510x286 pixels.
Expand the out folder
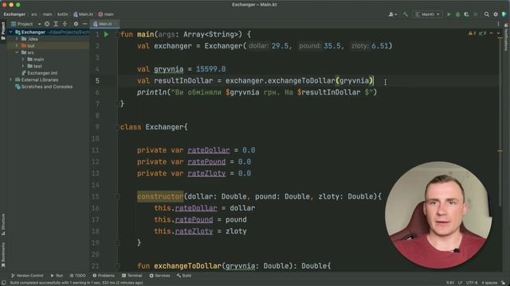[17, 46]
